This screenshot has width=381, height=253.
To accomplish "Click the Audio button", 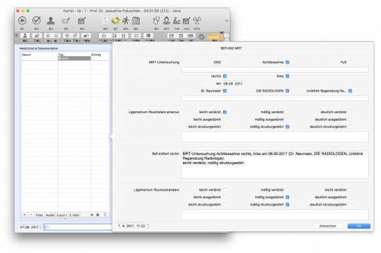I will tap(50, 215).
